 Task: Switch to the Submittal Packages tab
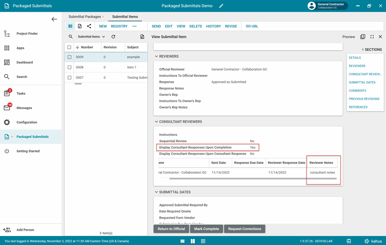coord(85,17)
